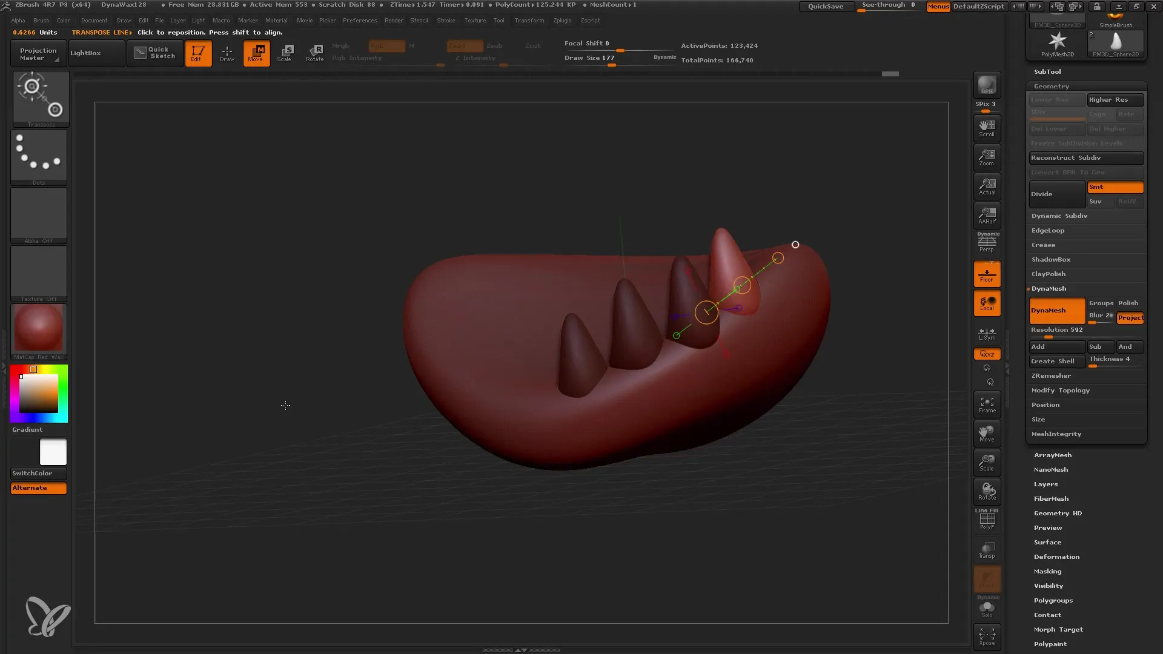Open the MatCap Red Wax material selector
Screen dimensions: 1163x654
[39, 331]
